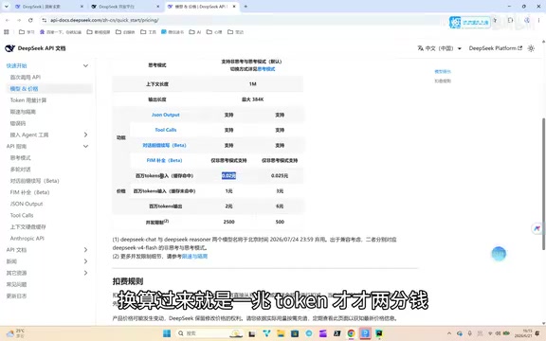
Task: Click the address bar URL field
Action: point(244,20)
